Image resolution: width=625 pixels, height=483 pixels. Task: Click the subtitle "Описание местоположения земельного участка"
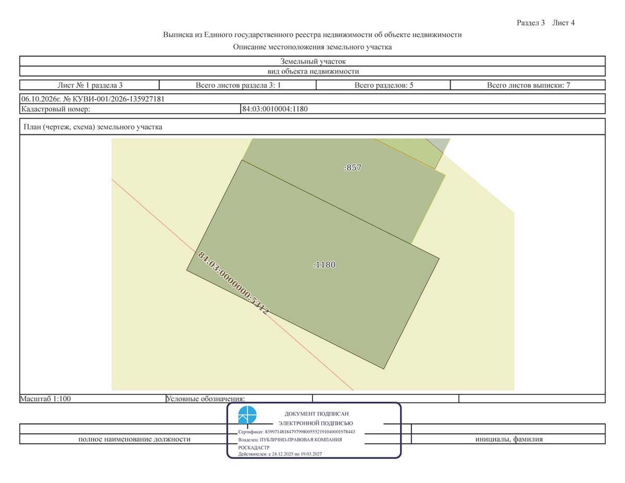coord(312,47)
